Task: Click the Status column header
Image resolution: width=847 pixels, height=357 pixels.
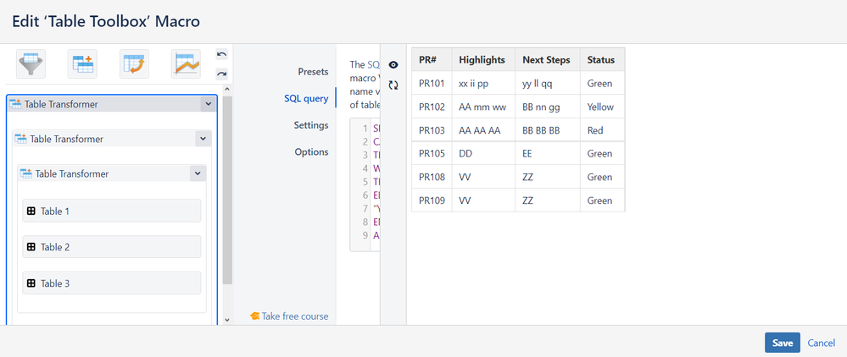Action: click(x=602, y=60)
